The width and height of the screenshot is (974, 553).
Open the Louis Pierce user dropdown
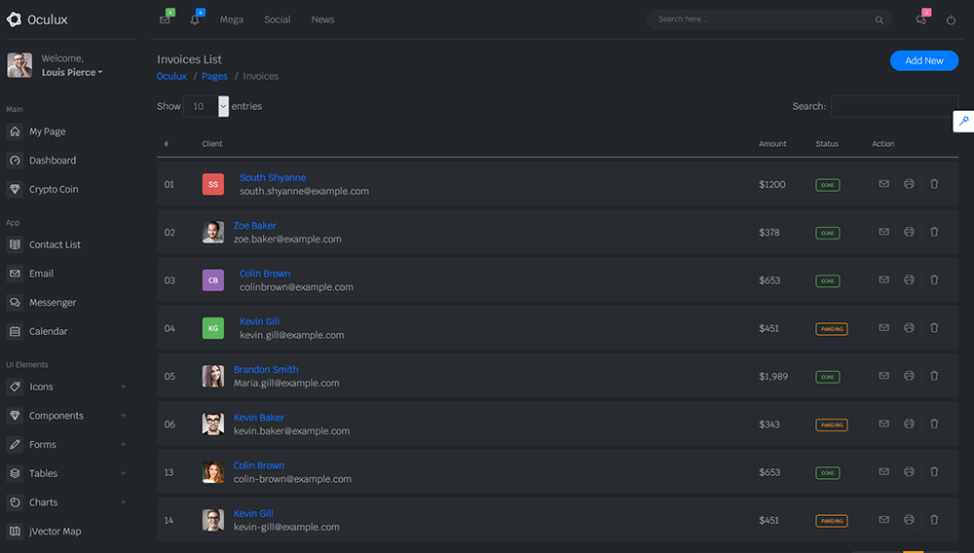pos(72,72)
